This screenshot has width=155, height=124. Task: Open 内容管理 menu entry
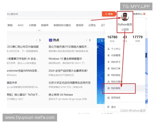[125, 55]
